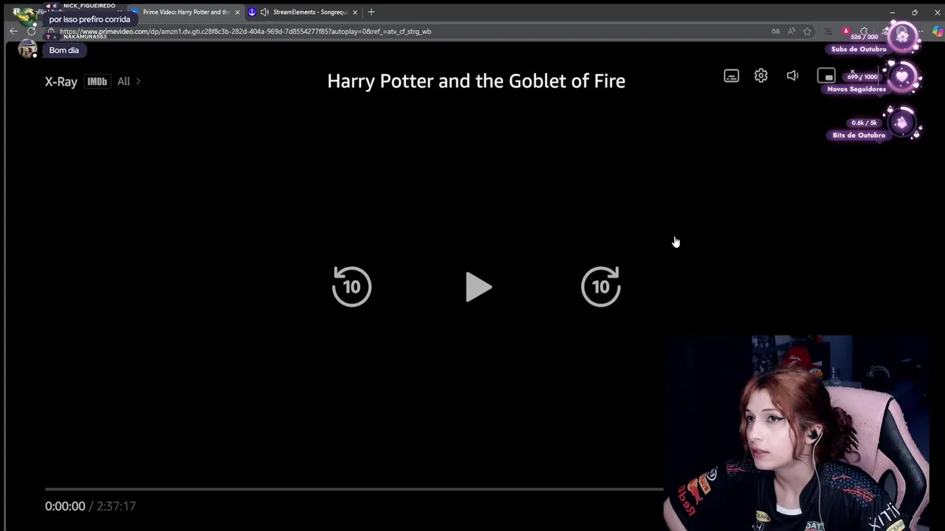This screenshot has height=531, width=945.
Task: Seek on the video progress bar
Action: coord(354,489)
